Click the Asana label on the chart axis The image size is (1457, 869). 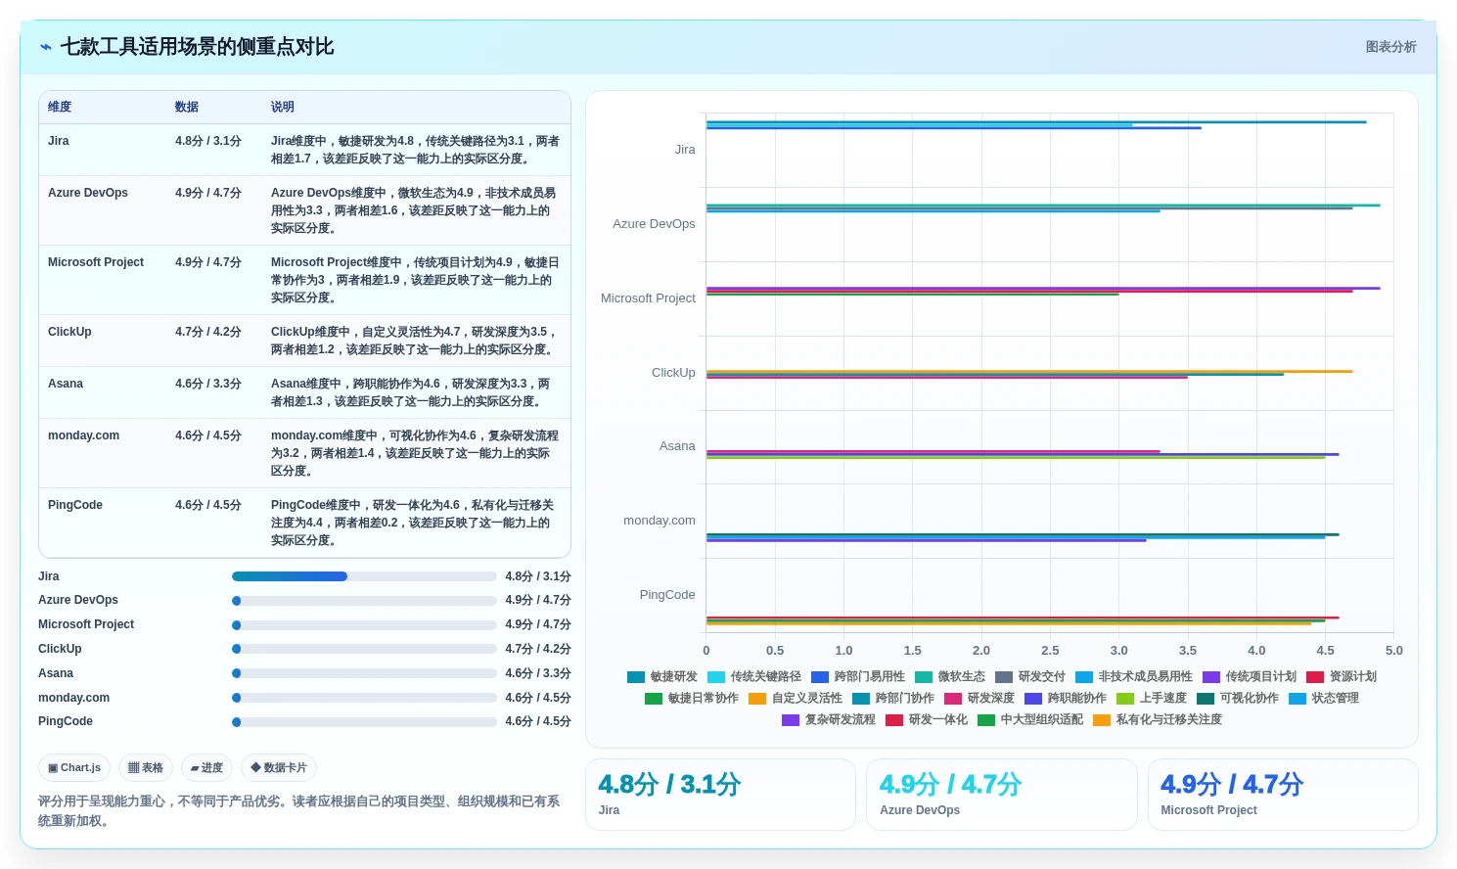pyautogui.click(x=677, y=446)
